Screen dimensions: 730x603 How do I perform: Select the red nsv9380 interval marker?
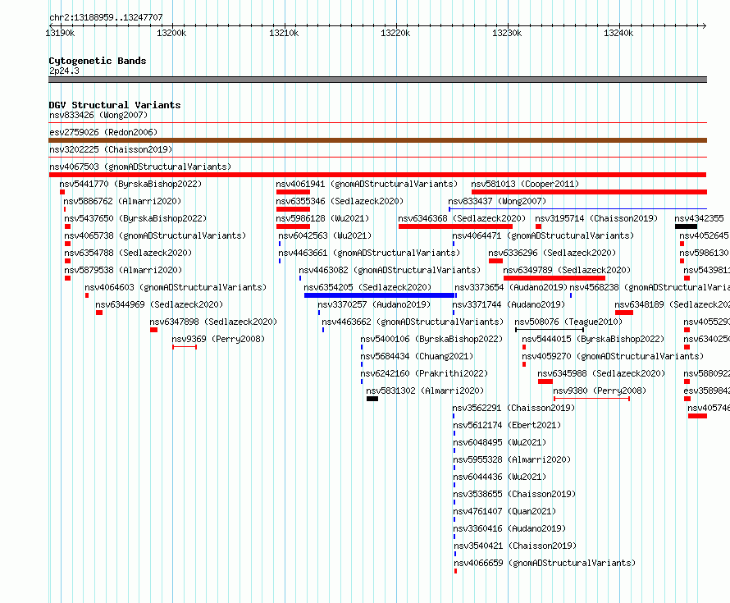click(591, 399)
